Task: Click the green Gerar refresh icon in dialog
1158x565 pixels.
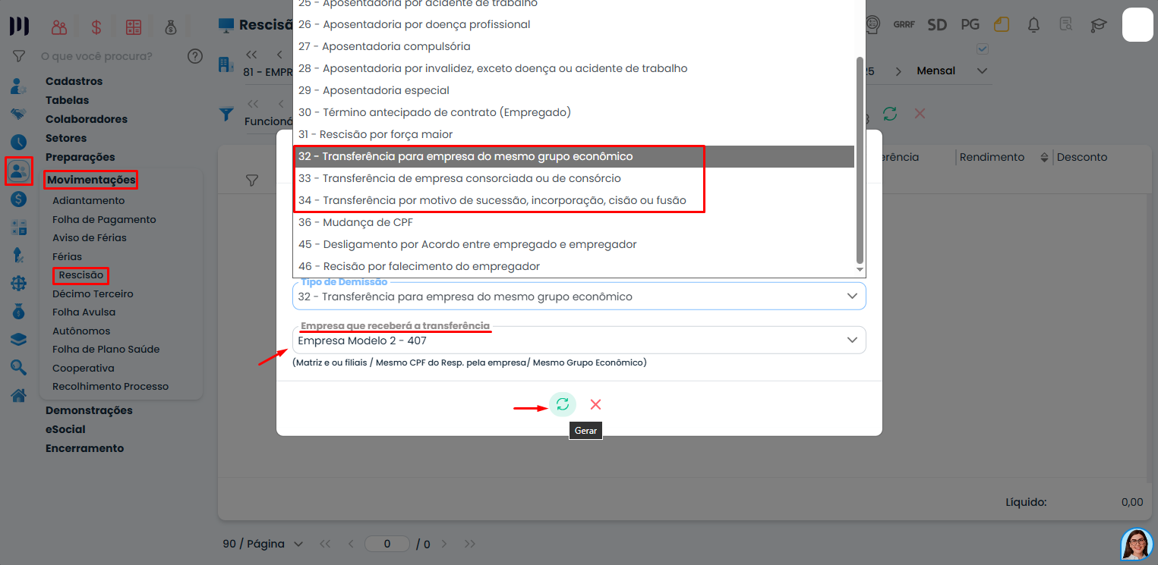Action: [x=563, y=404]
